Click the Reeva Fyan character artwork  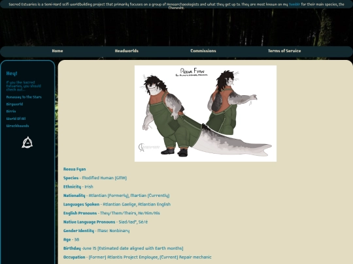(205, 113)
